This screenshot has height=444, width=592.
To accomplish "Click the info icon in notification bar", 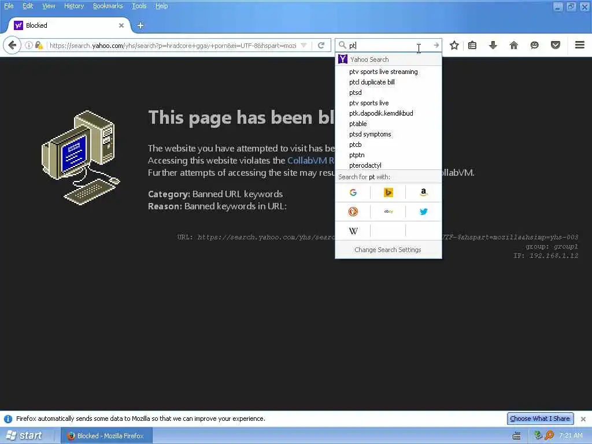I will (x=8, y=419).
